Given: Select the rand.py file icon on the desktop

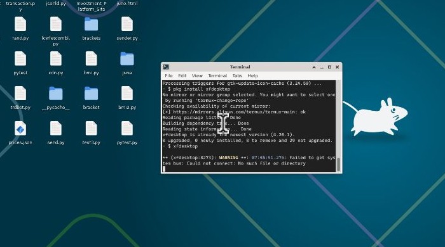Looking at the screenshot, I should pyautogui.click(x=20, y=24).
